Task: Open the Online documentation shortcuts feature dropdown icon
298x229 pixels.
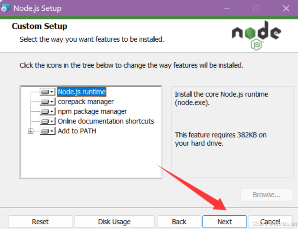Action: [x=47, y=121]
